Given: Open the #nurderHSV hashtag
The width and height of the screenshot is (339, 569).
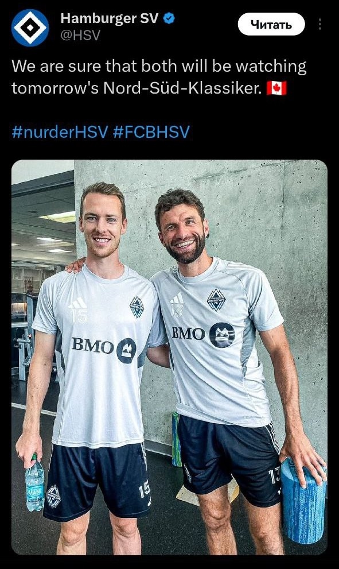Looking at the screenshot, I should [60, 131].
